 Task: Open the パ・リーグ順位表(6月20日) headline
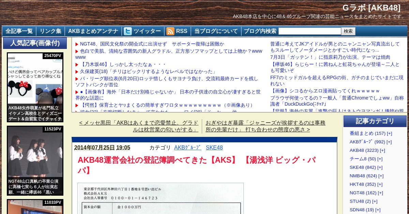click(x=167, y=82)
